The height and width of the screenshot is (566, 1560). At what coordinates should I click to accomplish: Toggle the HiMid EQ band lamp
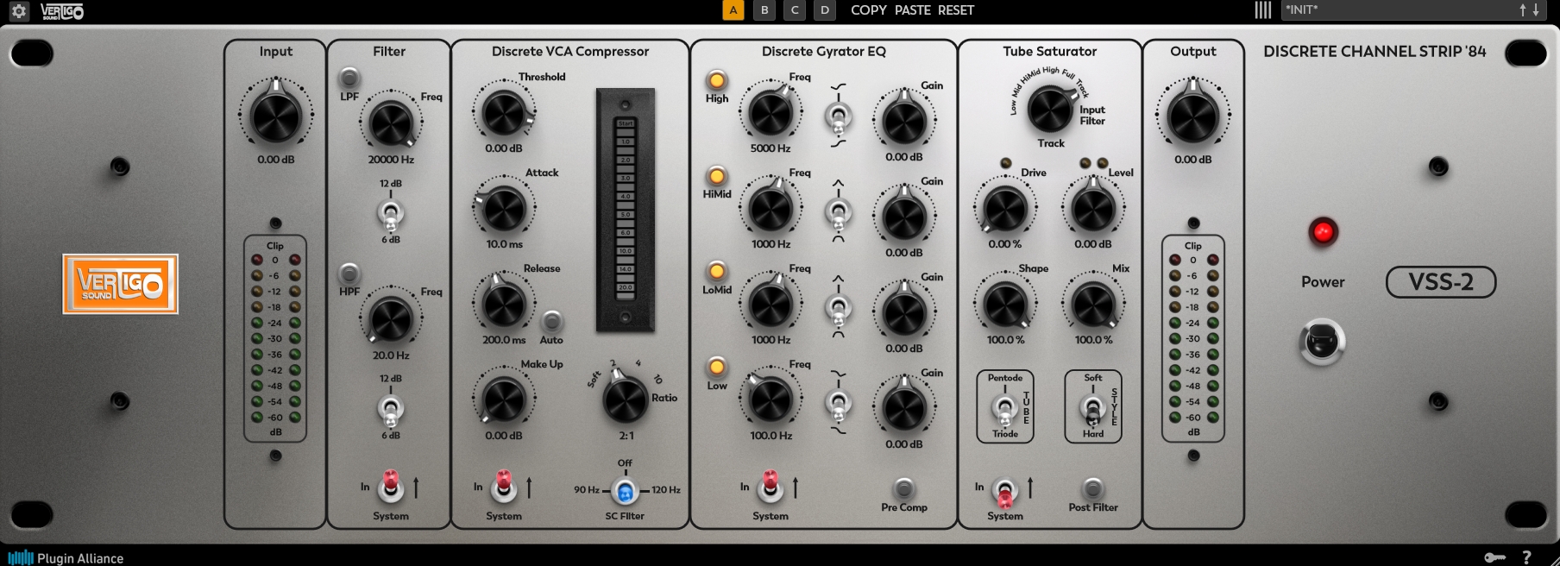(x=717, y=176)
